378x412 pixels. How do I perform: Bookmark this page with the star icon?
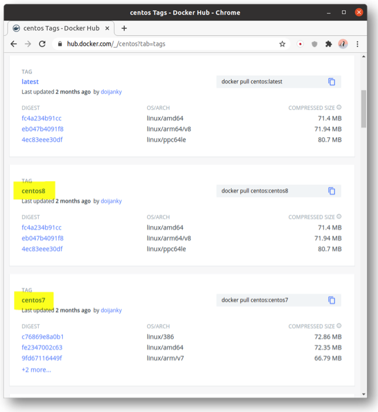pos(282,44)
